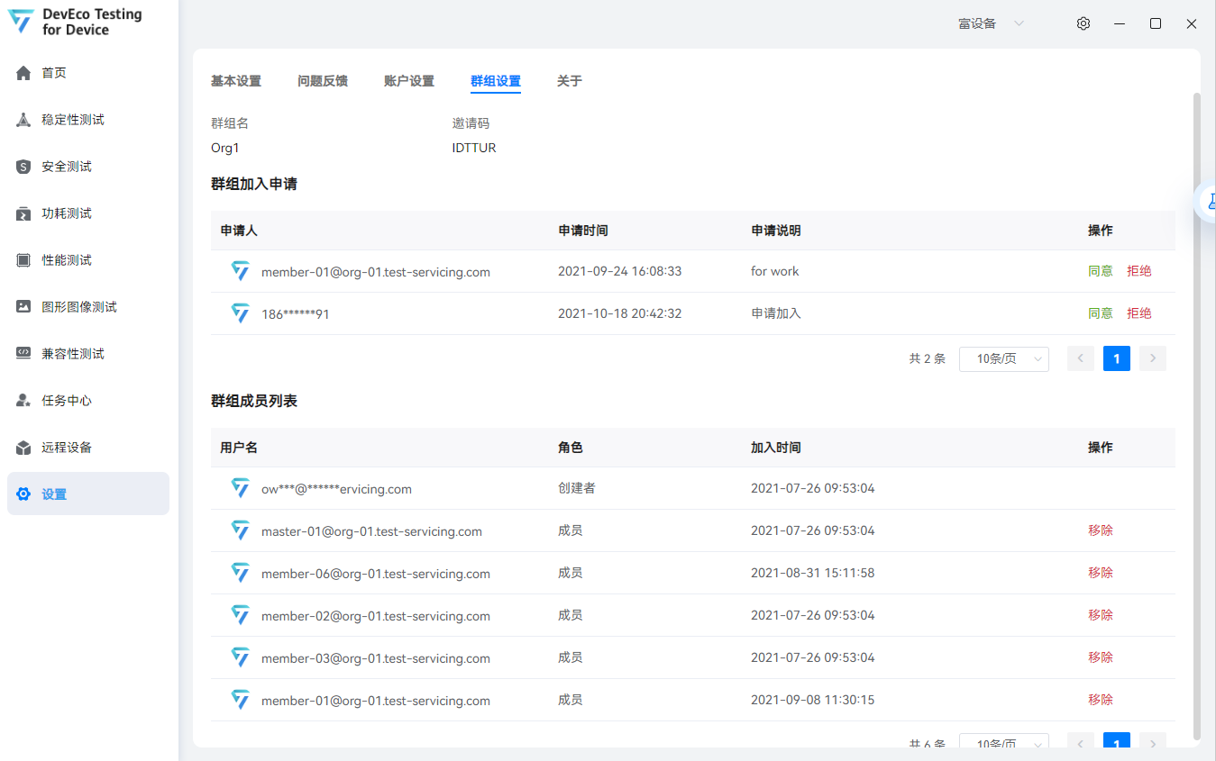Click the 远程设备 remote device cube icon
Screen dimensions: 1216x761
click(23, 448)
